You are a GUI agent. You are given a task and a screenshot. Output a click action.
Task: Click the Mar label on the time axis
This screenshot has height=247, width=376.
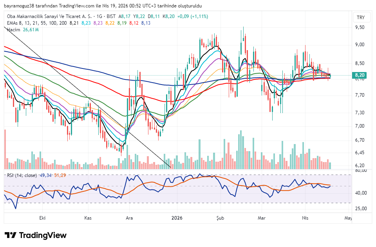pyautogui.click(x=262, y=218)
